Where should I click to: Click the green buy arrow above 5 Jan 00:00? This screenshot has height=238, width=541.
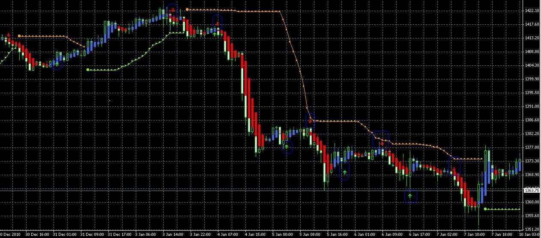click(x=287, y=147)
